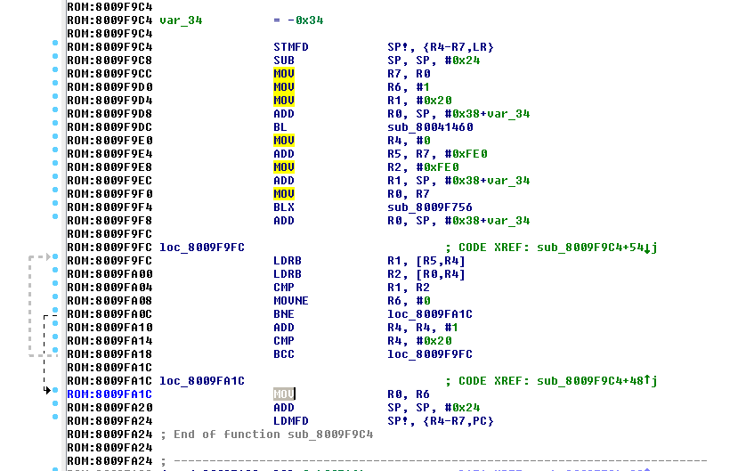Click operand 'R0, R6' of MOV
The image size is (754, 471).
(x=409, y=394)
